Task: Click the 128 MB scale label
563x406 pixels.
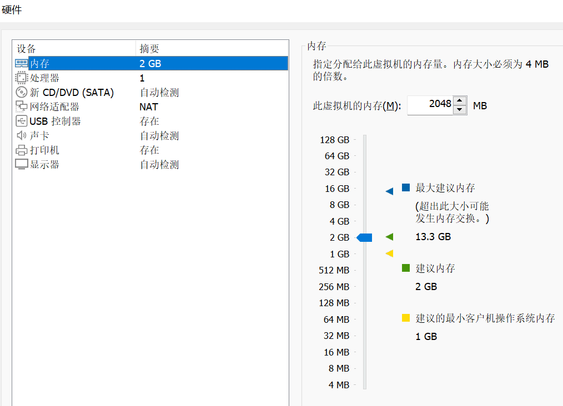Action: click(x=334, y=303)
